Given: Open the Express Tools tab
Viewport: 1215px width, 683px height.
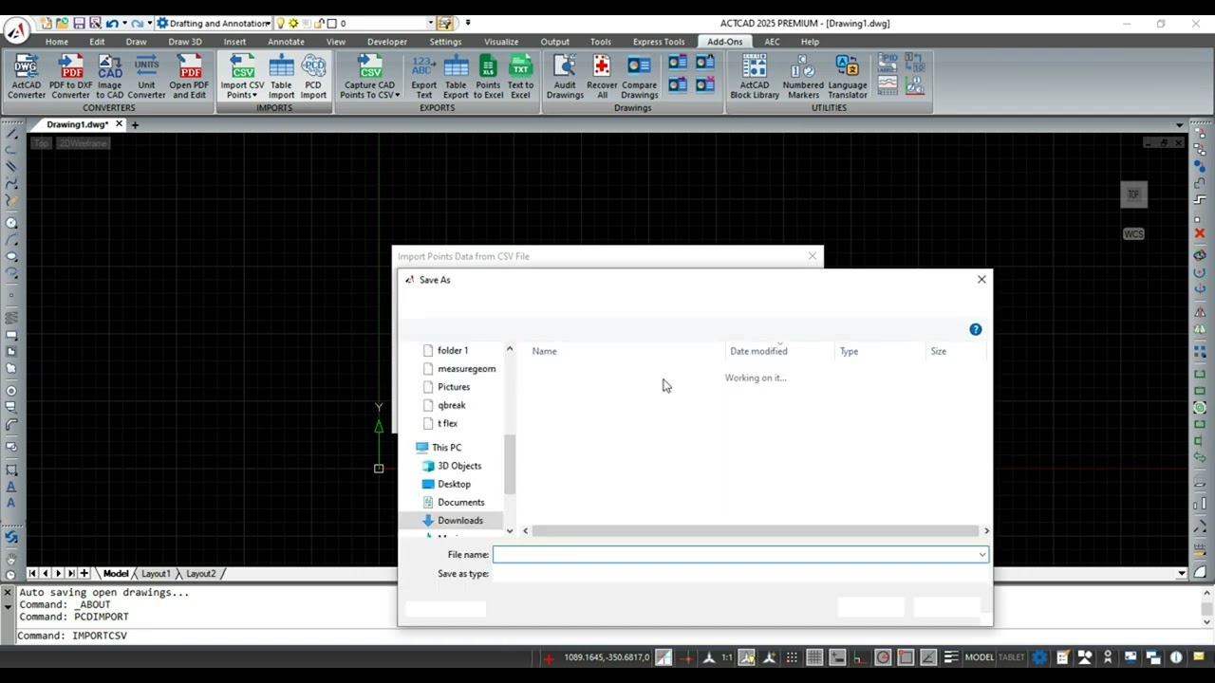Looking at the screenshot, I should click(x=659, y=42).
